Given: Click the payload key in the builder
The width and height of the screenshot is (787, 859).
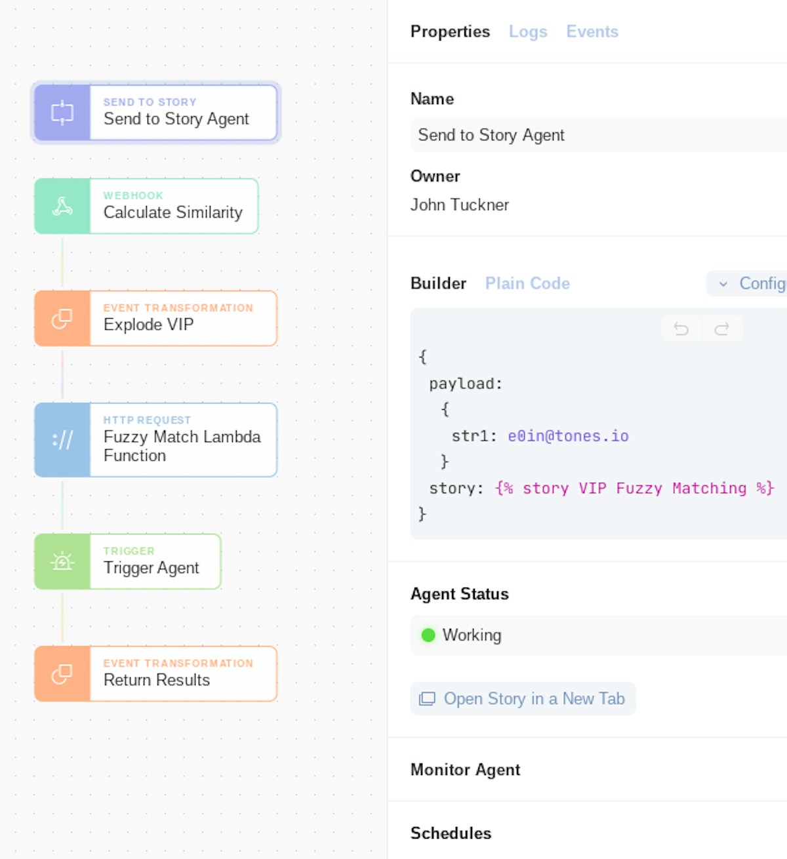Looking at the screenshot, I should (x=466, y=384).
